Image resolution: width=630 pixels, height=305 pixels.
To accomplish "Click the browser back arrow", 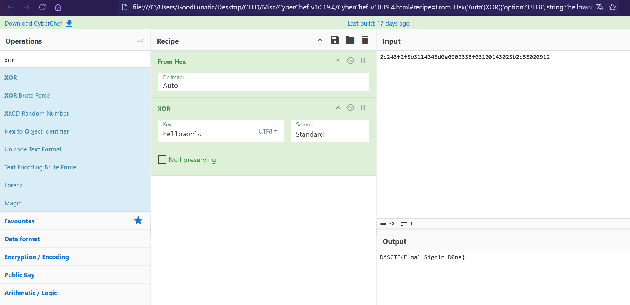I will pos(11,7).
